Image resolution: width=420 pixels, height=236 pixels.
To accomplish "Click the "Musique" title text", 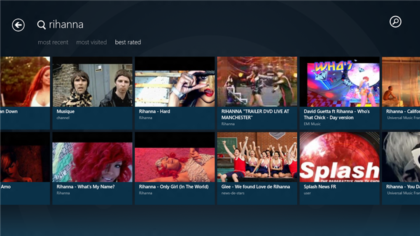I will 65,111.
